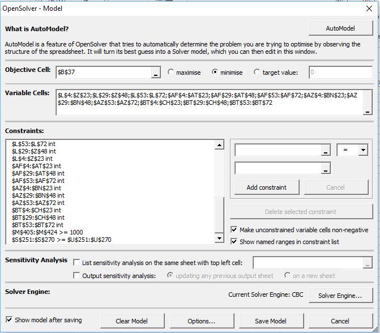Image resolution: width=380 pixels, height=333 pixels.
Task: Click the constraint right-hand side input field
Action: [278, 168]
